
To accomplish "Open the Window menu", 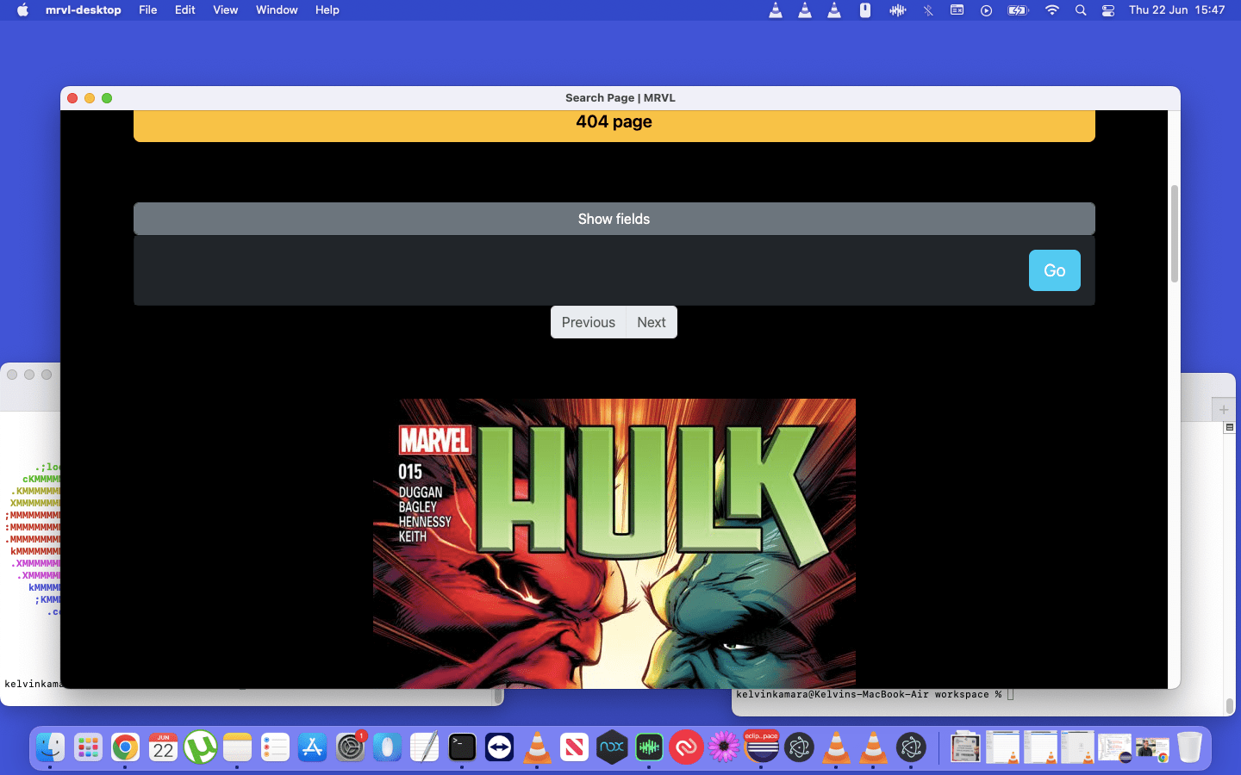I will [x=277, y=10].
